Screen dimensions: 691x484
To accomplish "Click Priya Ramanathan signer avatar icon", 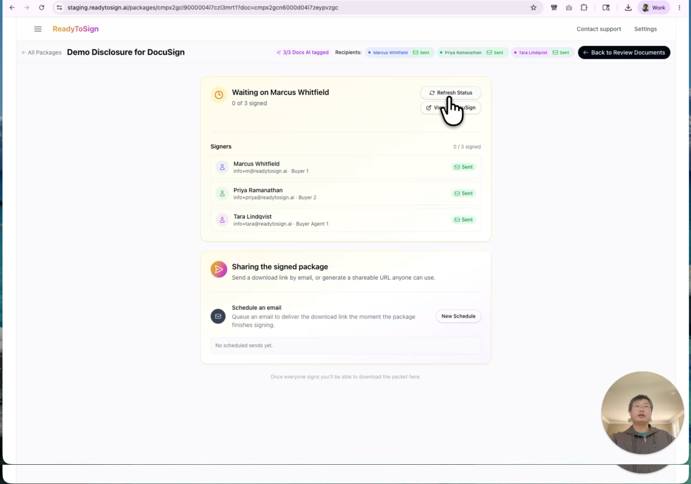I will (x=222, y=194).
